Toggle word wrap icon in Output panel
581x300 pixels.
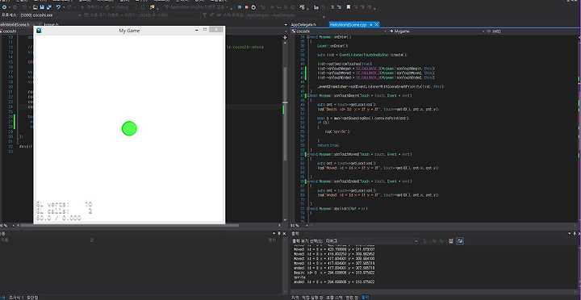[x=459, y=241]
